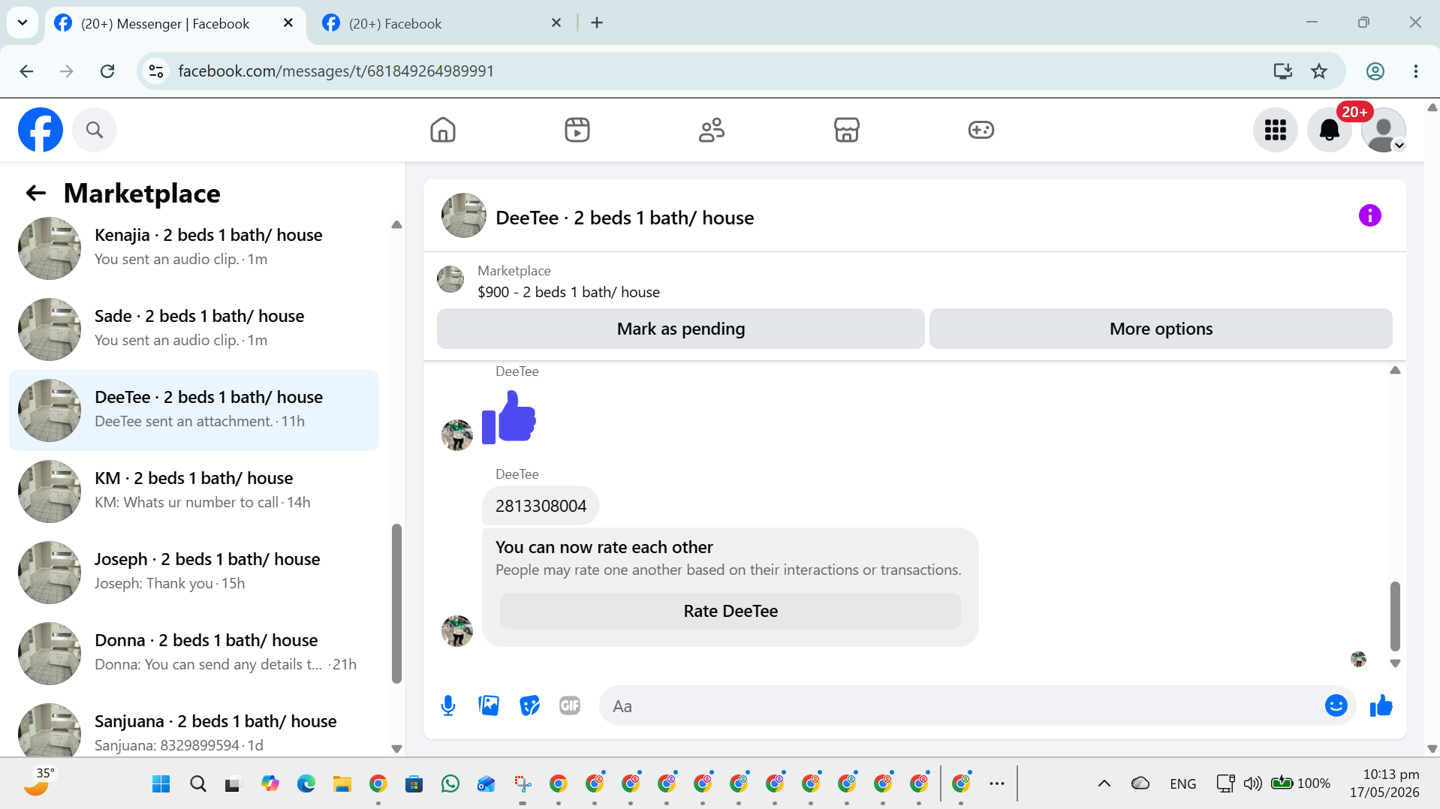This screenshot has width=1440, height=809.
Task: Select the DeeTee conversation in list
Action: (x=194, y=411)
